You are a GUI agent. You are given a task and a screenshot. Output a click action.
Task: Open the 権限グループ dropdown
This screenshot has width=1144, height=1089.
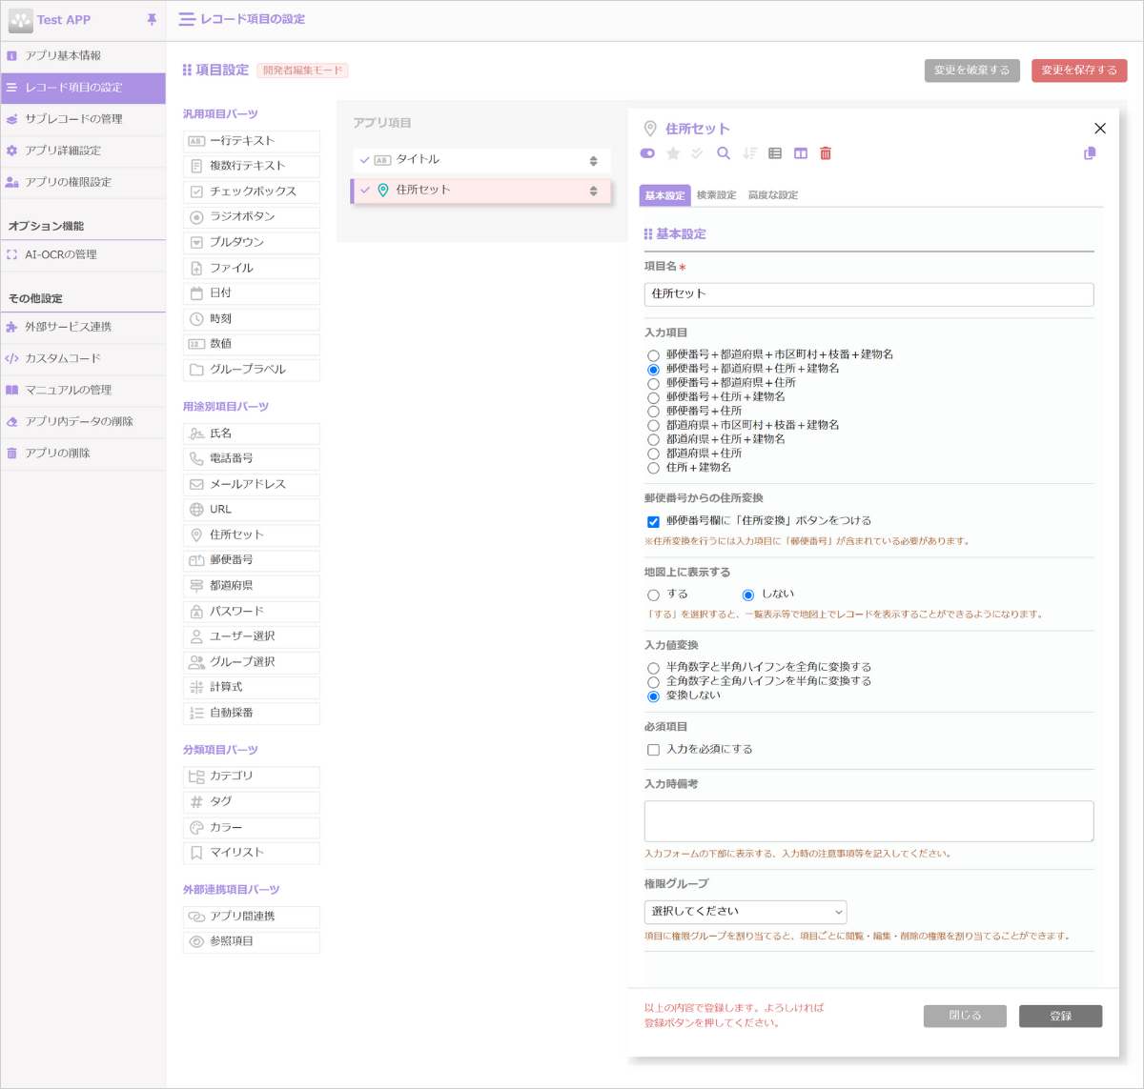point(745,912)
